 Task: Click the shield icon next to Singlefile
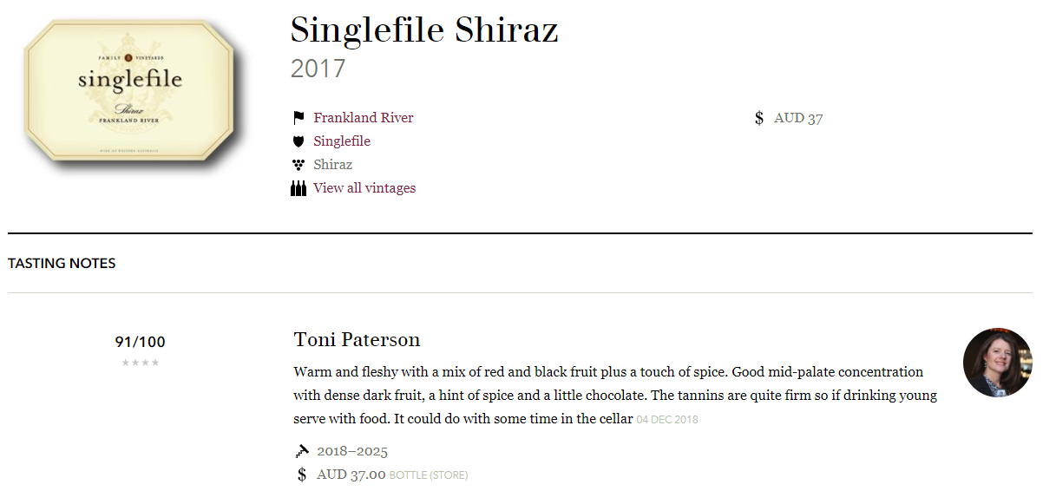tap(298, 141)
